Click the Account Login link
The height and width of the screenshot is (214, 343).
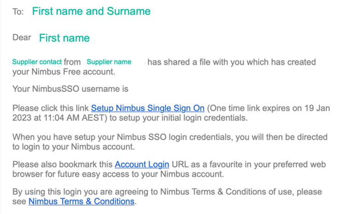coord(142,164)
